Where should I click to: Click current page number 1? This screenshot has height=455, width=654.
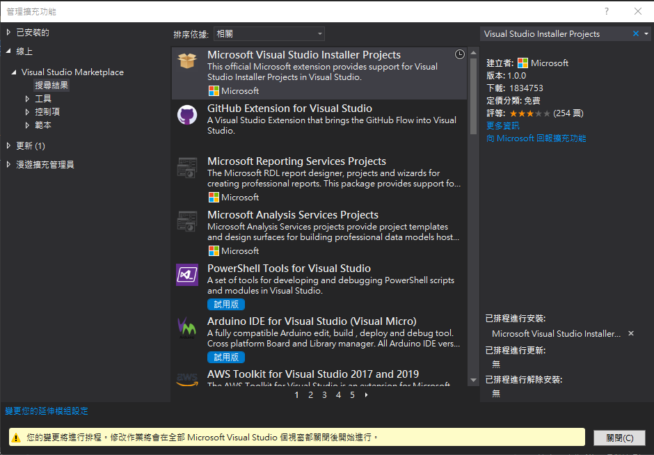pyautogui.click(x=296, y=394)
